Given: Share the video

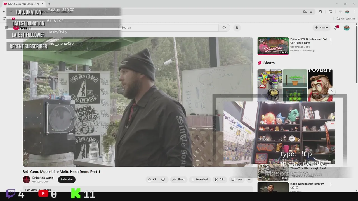Looking at the screenshot, I should click(178, 180).
